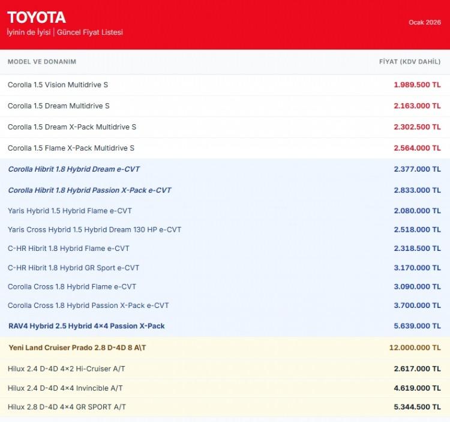Click the price 3.090.000 TL
450x422 pixels.
[417, 287]
